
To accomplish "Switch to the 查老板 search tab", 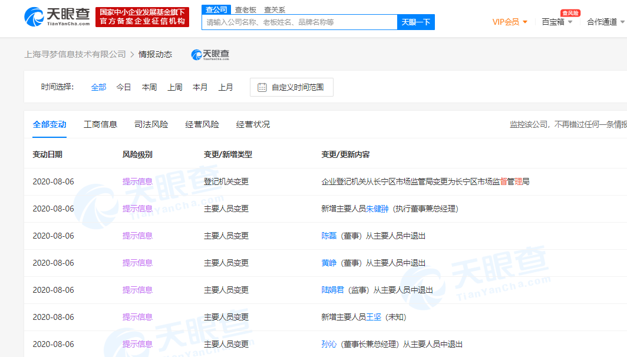I will 246,9.
